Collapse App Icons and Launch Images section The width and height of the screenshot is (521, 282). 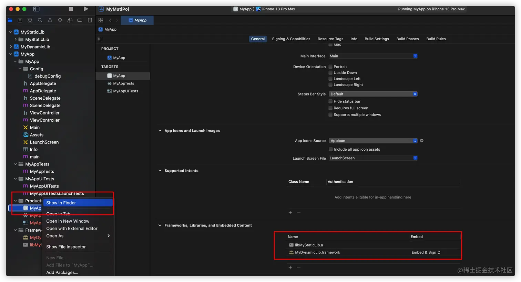(160, 131)
